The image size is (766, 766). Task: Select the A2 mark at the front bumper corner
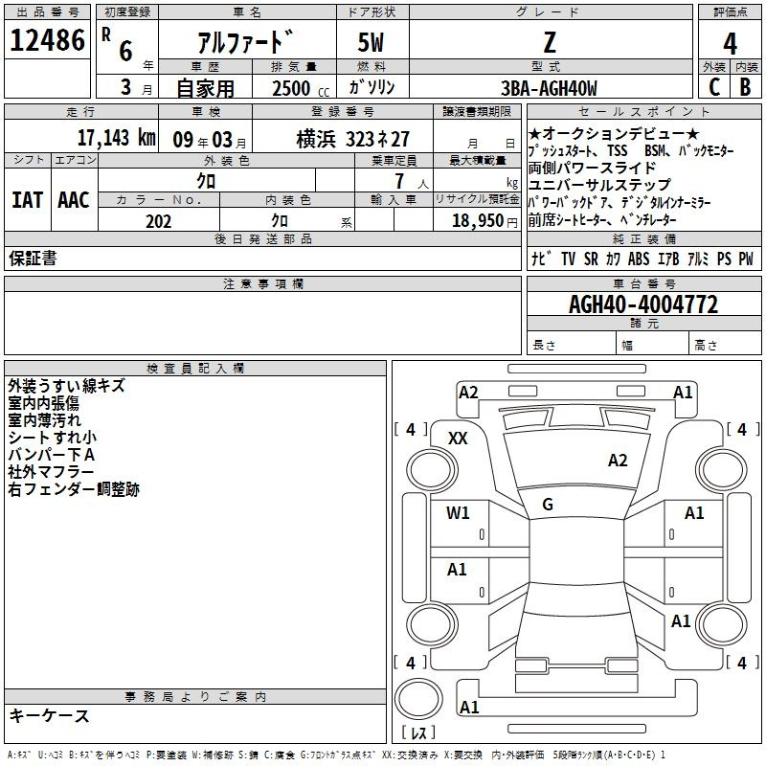tap(468, 392)
